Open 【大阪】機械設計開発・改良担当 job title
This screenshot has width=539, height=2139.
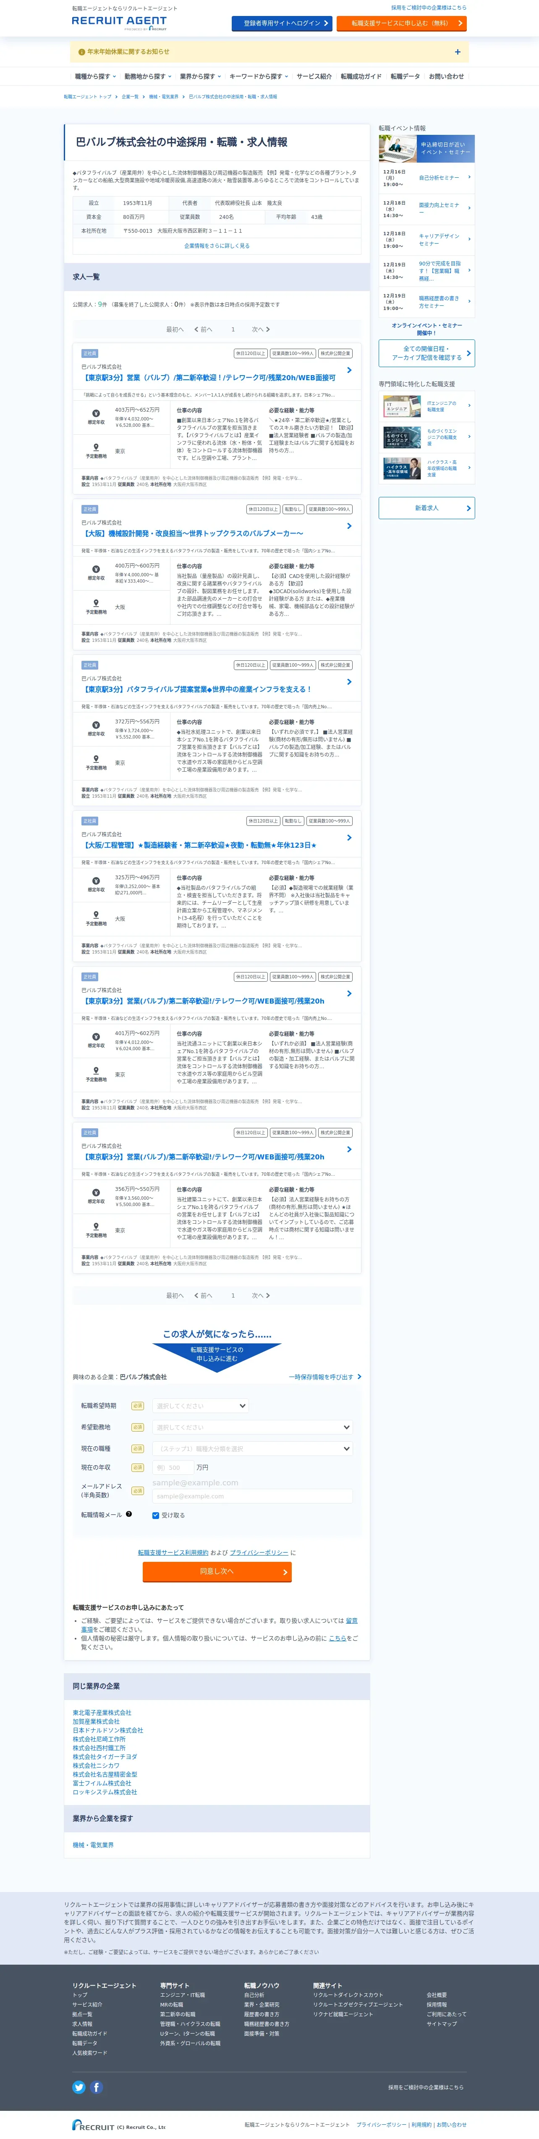(192, 534)
